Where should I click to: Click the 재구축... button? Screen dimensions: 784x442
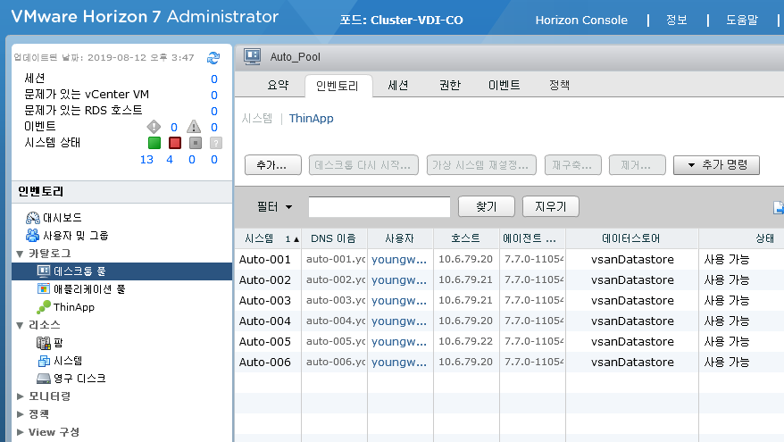(x=573, y=165)
